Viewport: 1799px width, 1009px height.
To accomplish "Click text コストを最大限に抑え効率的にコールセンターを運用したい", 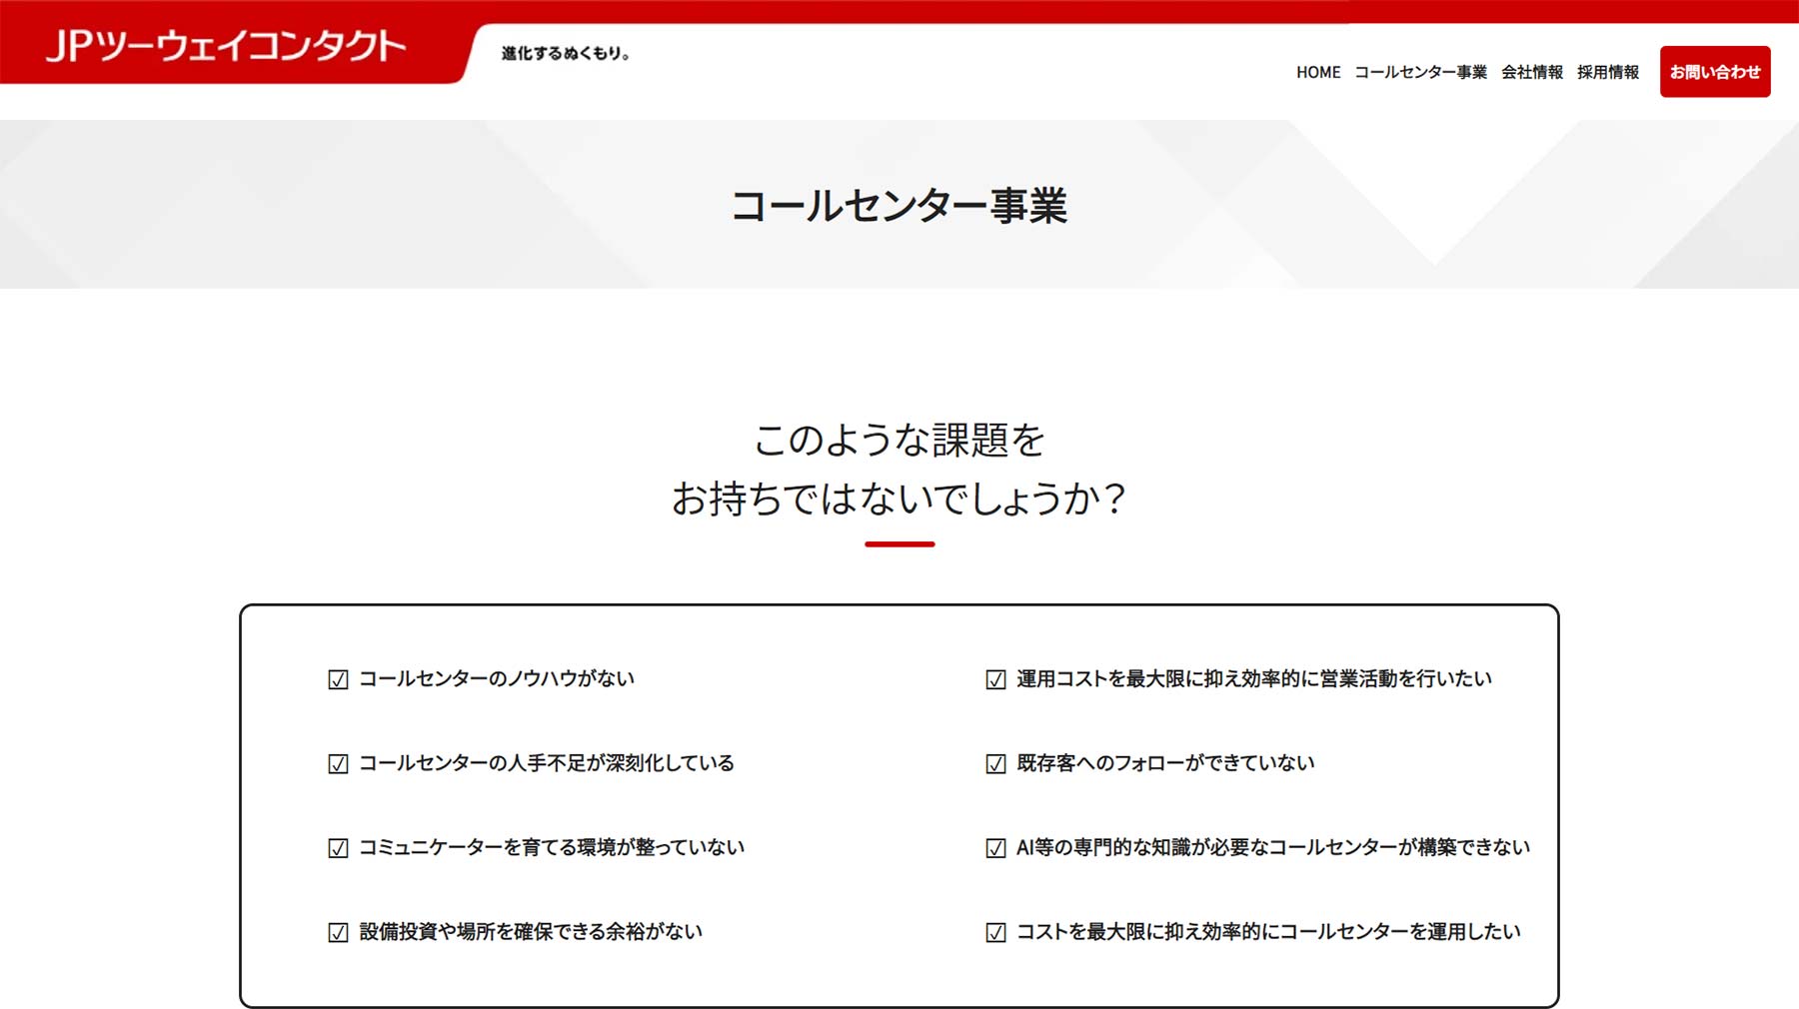I will pos(1268,931).
